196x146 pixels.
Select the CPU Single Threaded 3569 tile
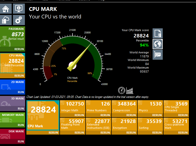coord(176,107)
